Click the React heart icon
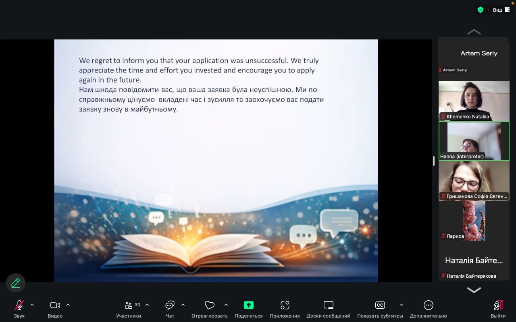This screenshot has width=516, height=322. coord(209,305)
